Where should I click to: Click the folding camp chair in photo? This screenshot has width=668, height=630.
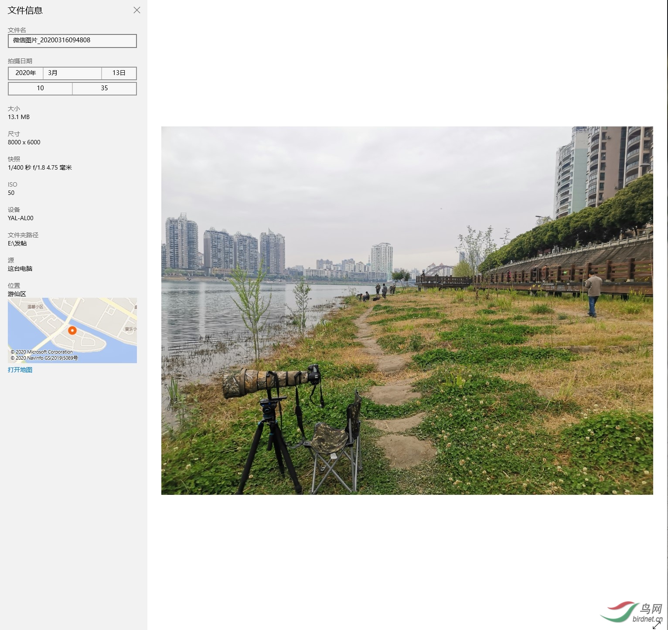click(337, 440)
